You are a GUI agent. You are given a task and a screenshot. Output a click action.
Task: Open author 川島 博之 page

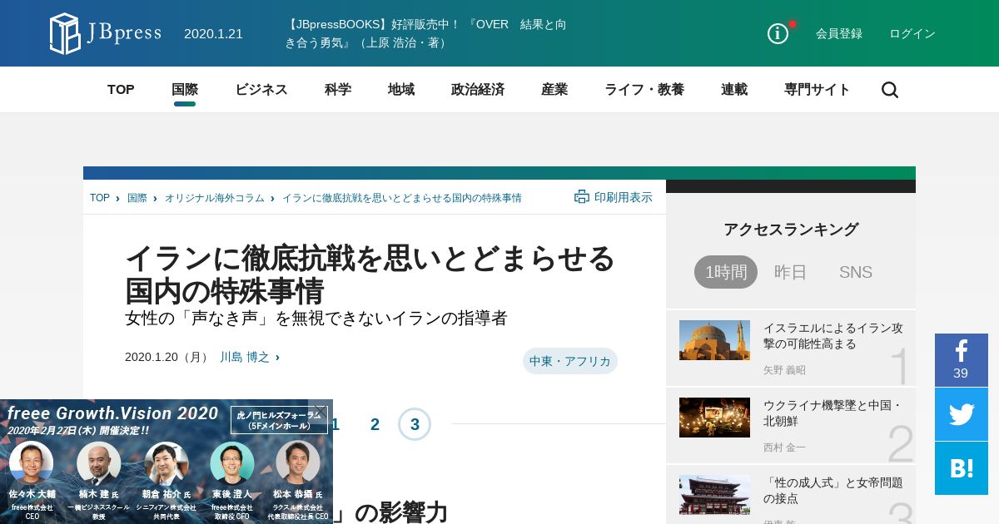coord(245,357)
